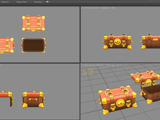This screenshot has width=160, height=120.
Task: Click the Front viewport name label
Action: coord(88,8)
